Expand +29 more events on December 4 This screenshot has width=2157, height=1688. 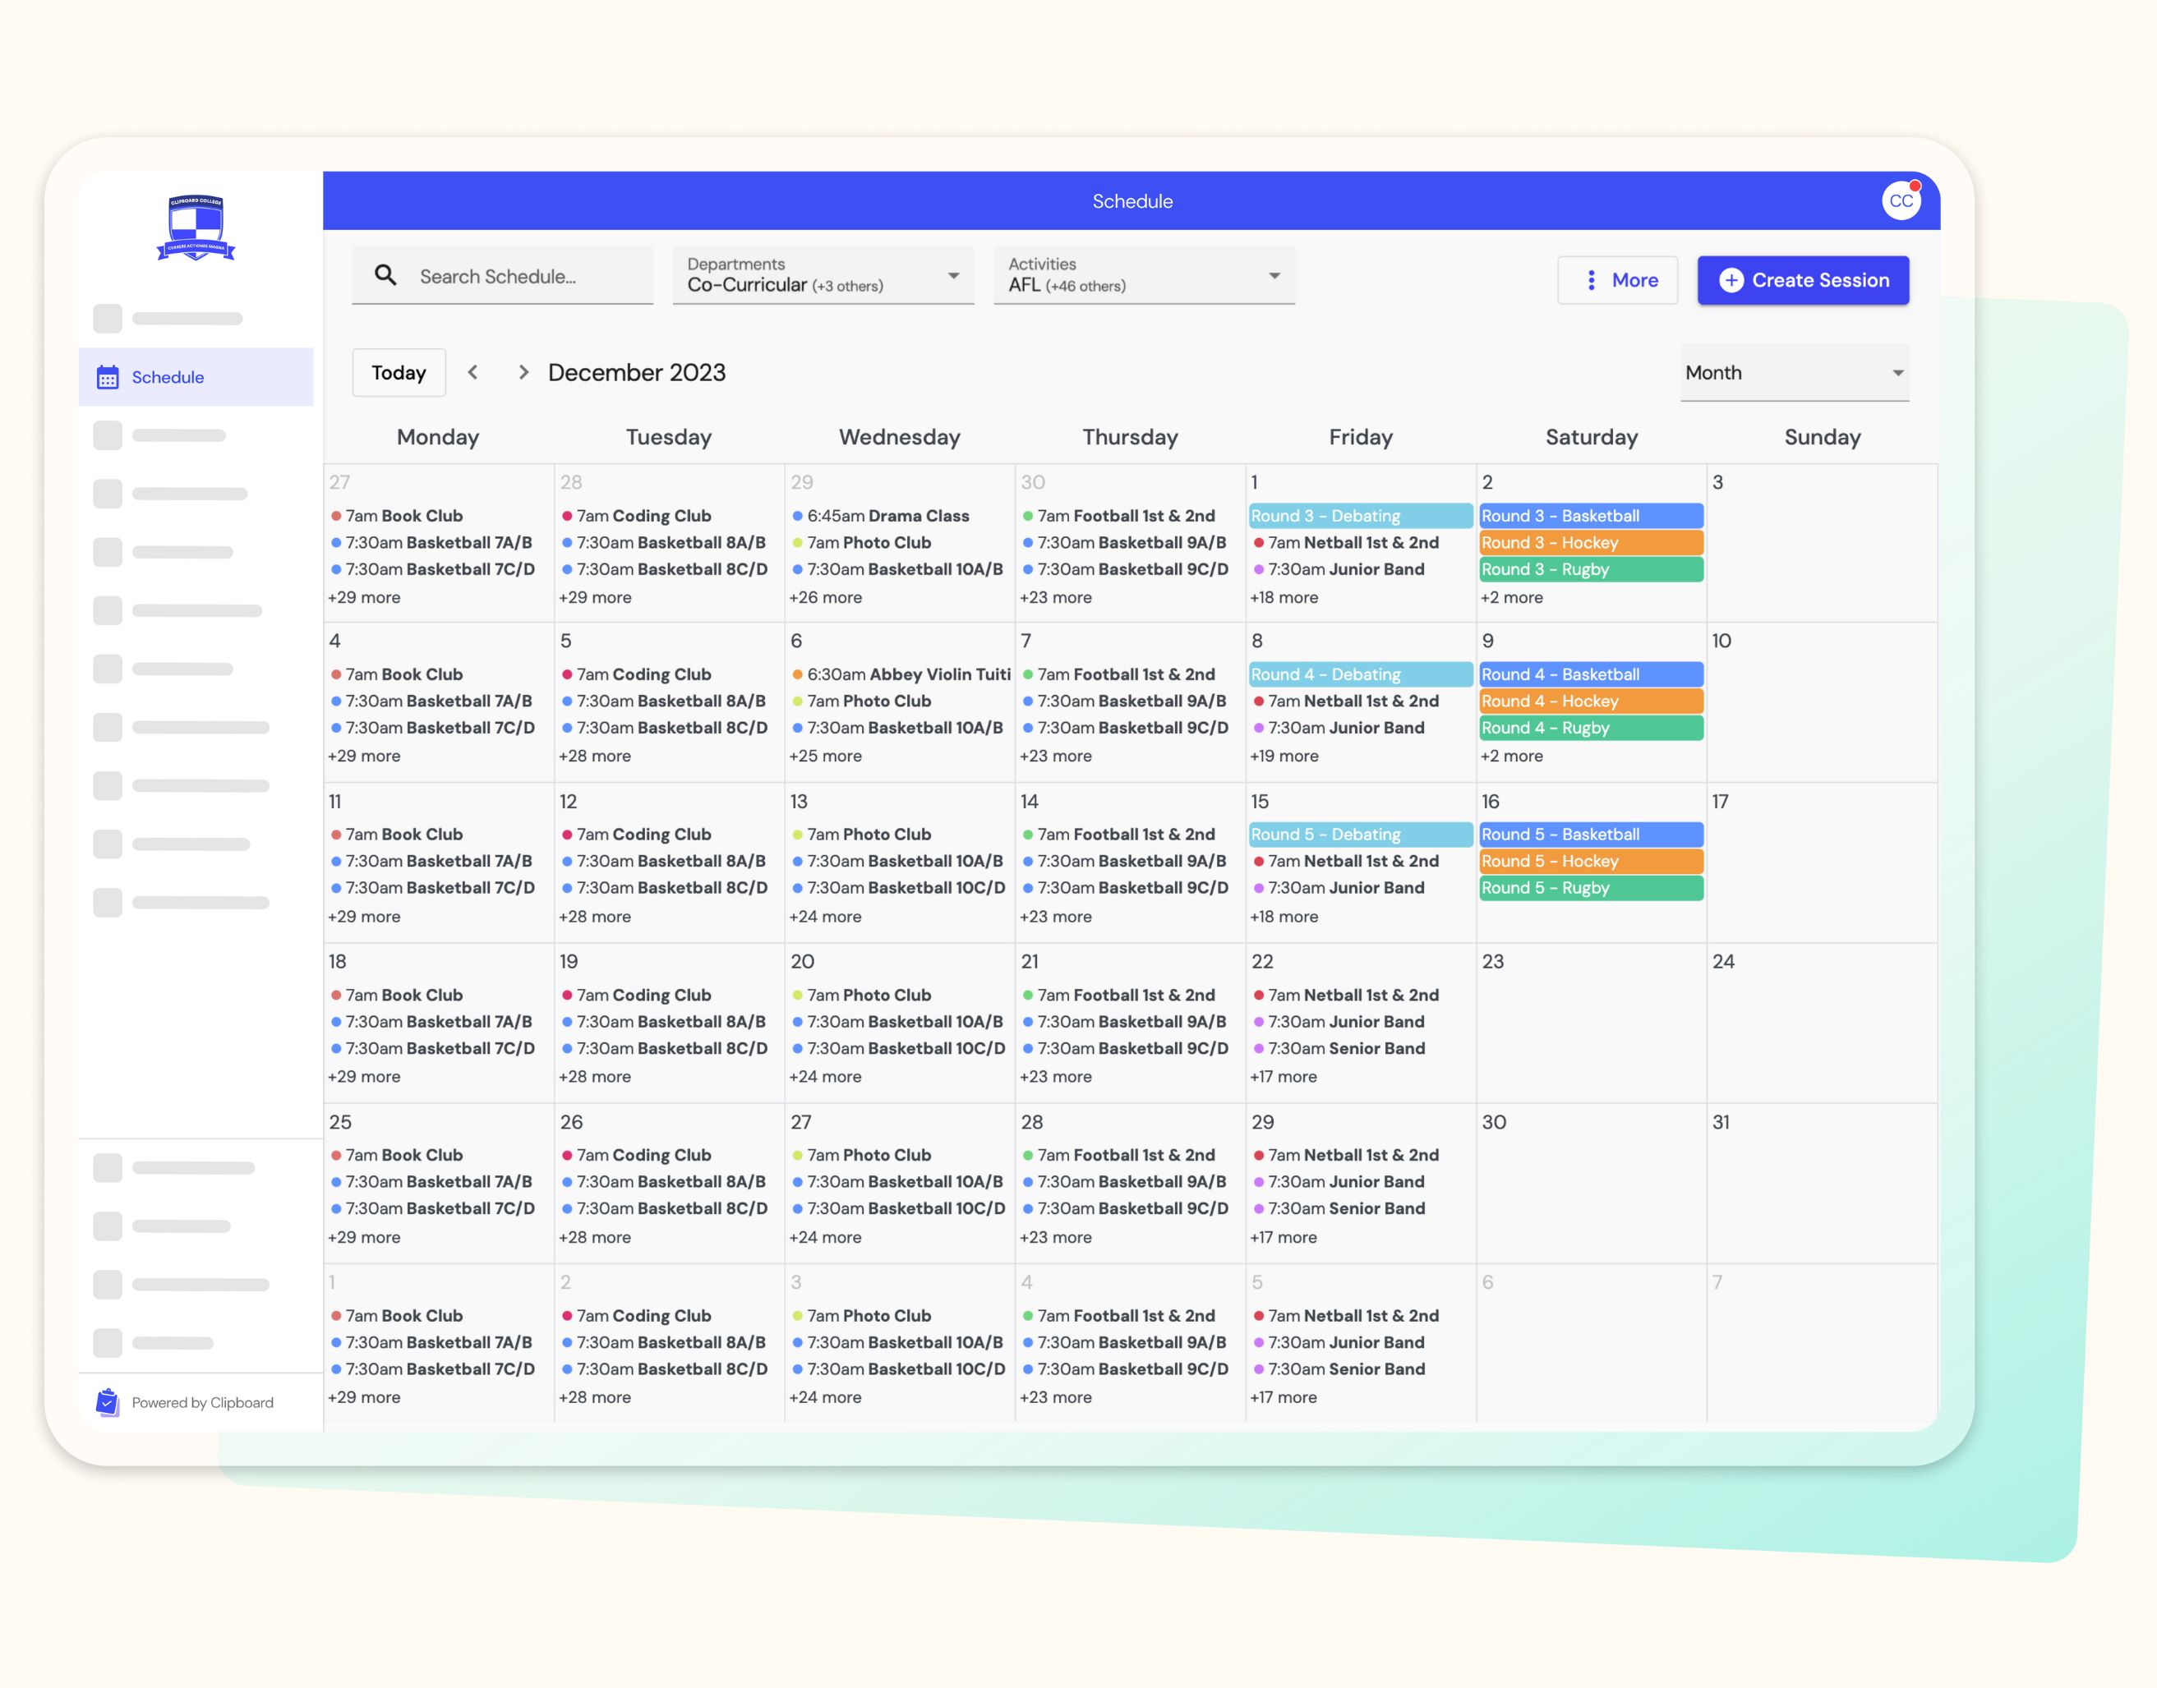pyautogui.click(x=364, y=756)
